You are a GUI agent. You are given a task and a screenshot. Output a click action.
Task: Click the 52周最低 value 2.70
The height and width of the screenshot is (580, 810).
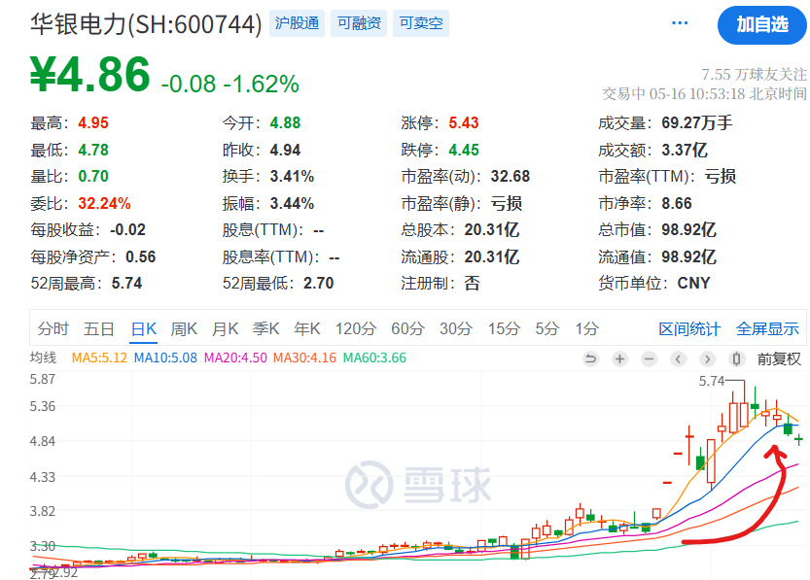point(318,284)
